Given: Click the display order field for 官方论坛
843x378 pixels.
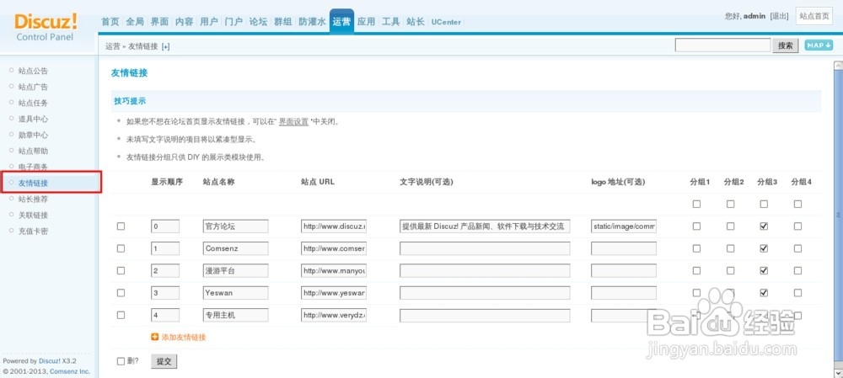Looking at the screenshot, I should pos(165,226).
